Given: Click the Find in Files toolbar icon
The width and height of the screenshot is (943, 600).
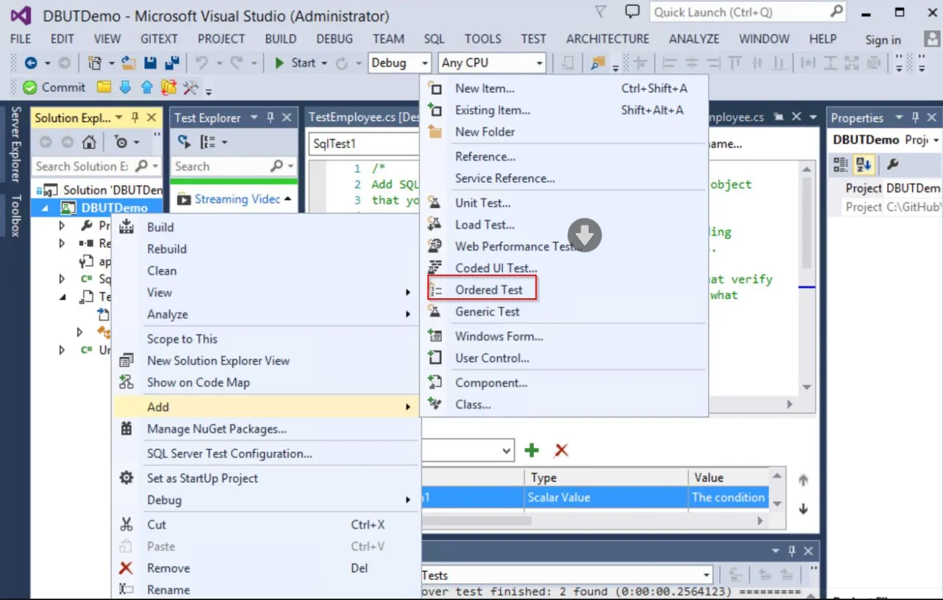Looking at the screenshot, I should 597,63.
